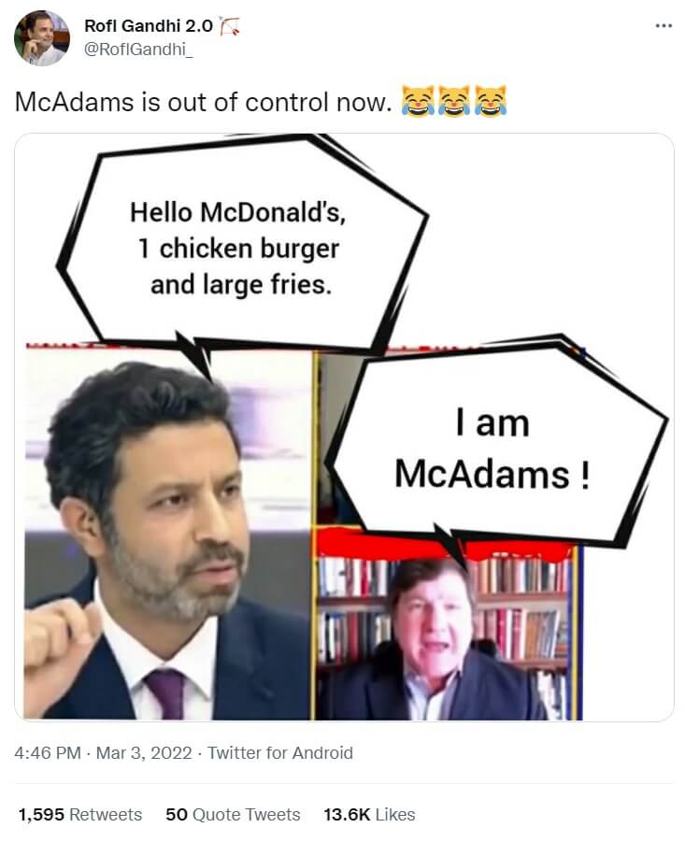Visit the @RoflGandhi_ handle link
This screenshot has height=842, width=685.
coord(138,50)
